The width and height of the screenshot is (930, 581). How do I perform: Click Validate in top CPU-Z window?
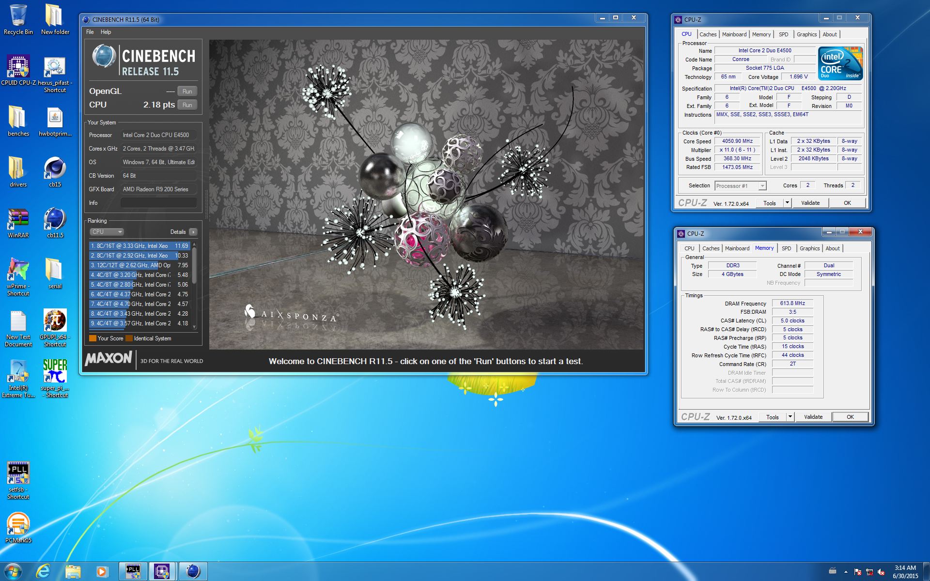[810, 203]
